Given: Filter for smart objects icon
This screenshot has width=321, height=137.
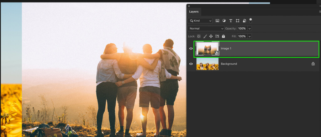Looking at the screenshot, I should pyautogui.click(x=244, y=21).
